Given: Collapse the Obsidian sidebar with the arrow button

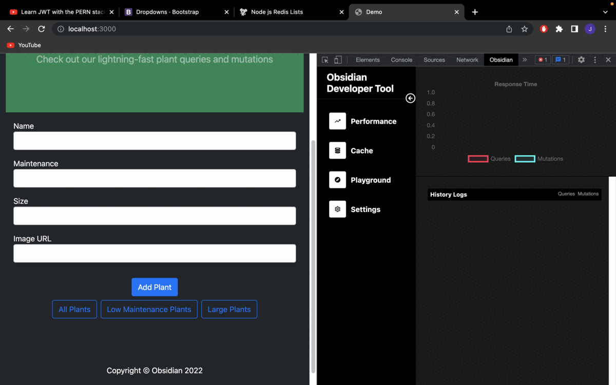Looking at the screenshot, I should click(x=410, y=98).
